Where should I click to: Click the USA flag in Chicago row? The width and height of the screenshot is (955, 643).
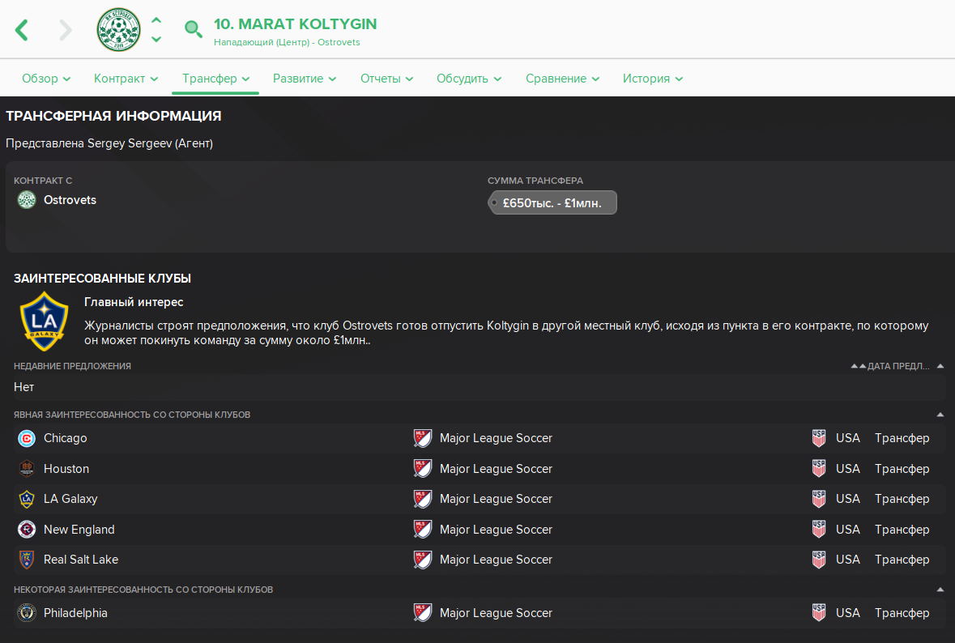819,438
